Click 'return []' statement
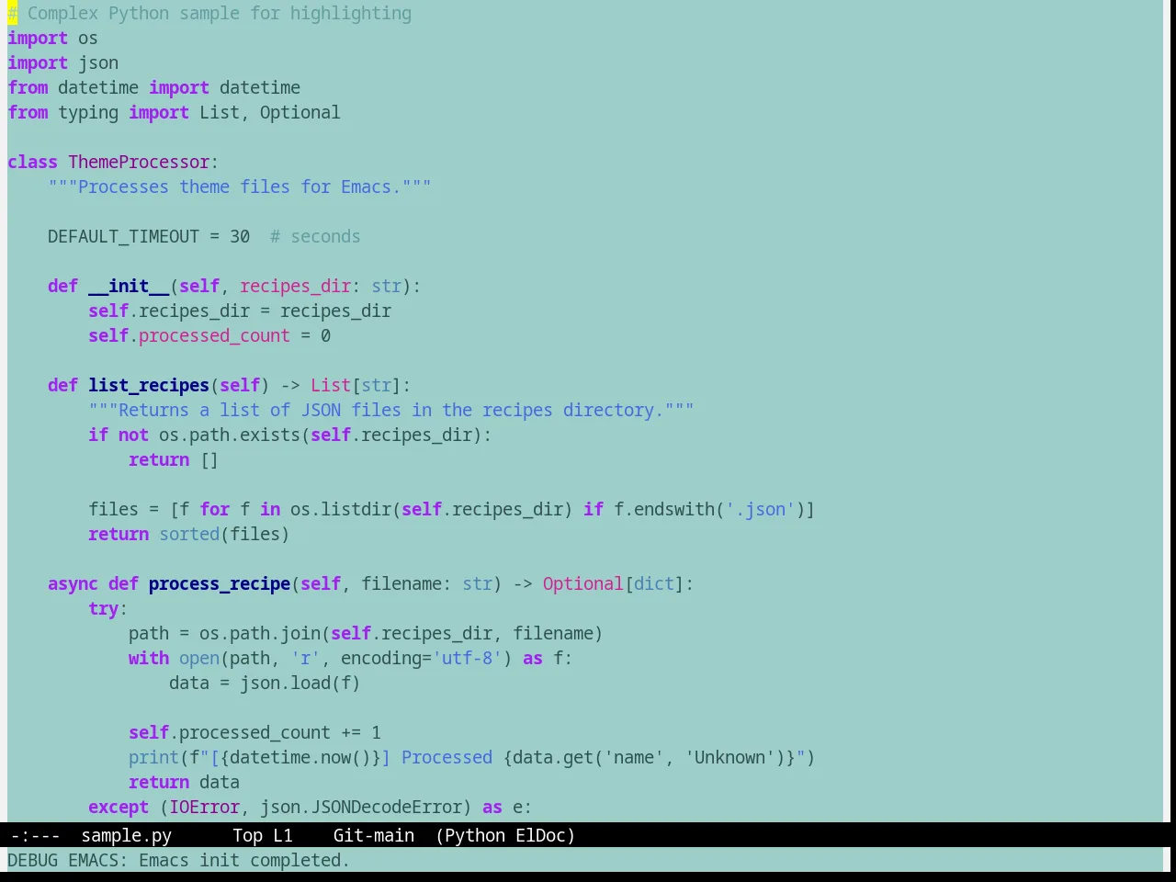This screenshot has height=882, width=1176. pos(174,460)
